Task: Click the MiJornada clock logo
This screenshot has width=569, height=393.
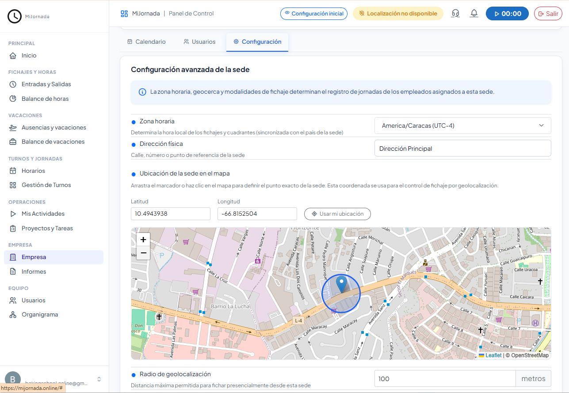Action: point(14,16)
